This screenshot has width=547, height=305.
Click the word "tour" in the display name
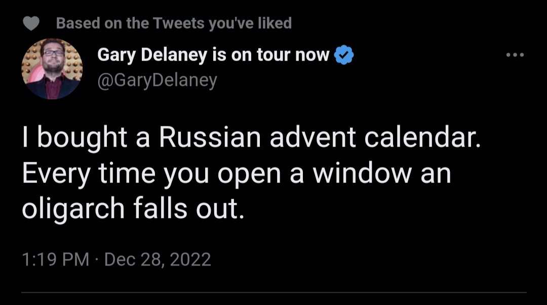(274, 55)
